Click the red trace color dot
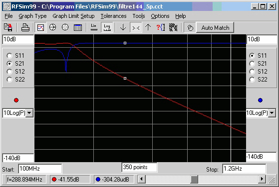Screen dimensions: 279x187 (x=16, y=100)
